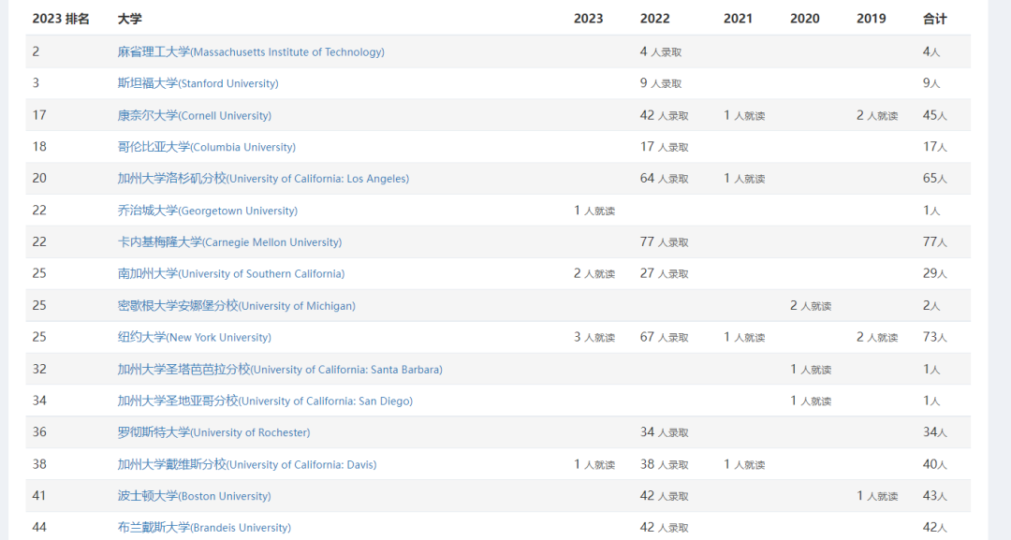The width and height of the screenshot is (1011, 540).
Task: Open the Columbia University link
Action: [x=206, y=147]
